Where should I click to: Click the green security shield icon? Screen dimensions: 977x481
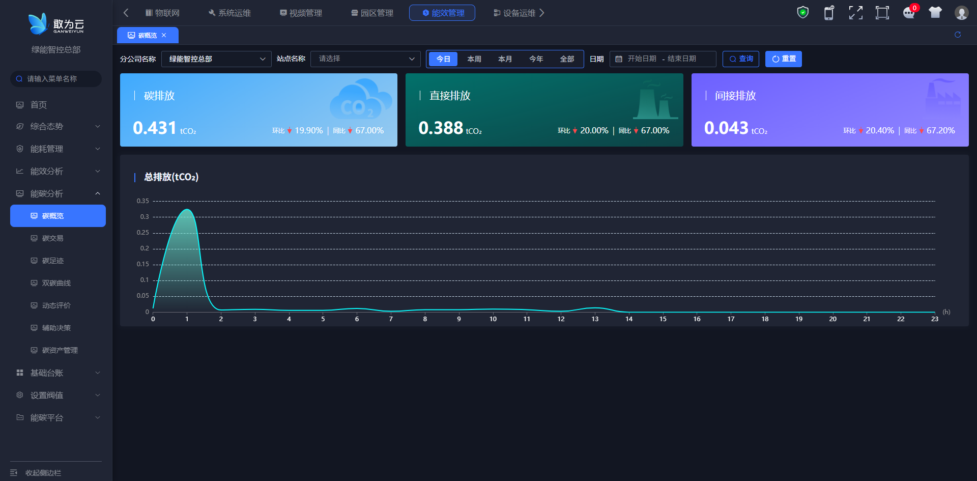coord(802,13)
